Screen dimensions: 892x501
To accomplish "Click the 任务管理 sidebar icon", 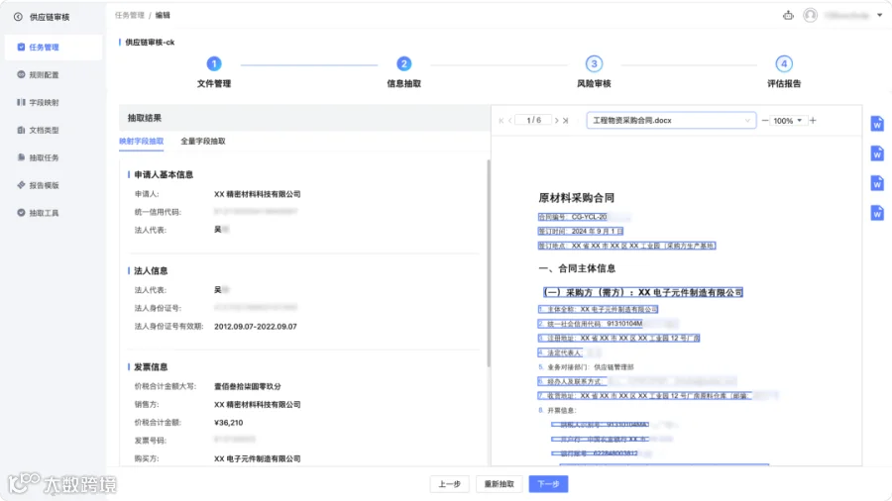I will click(x=21, y=48).
